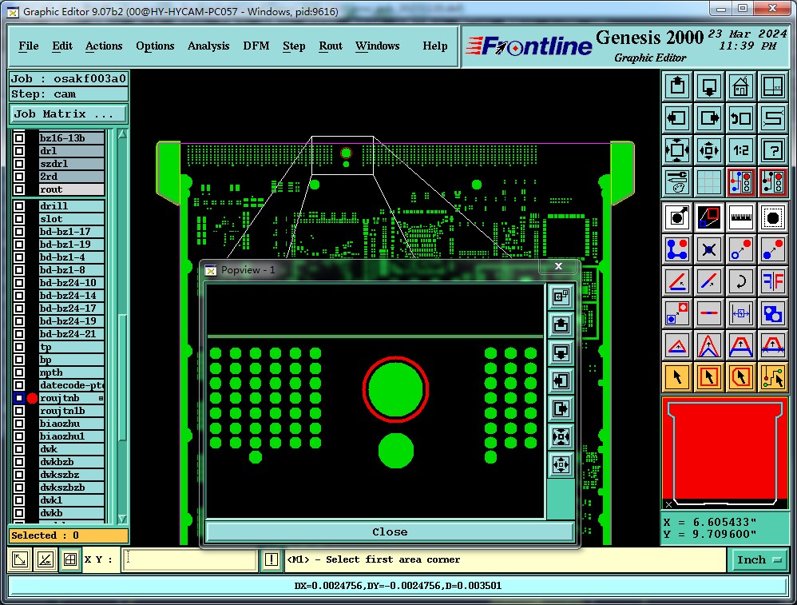The height and width of the screenshot is (605, 797).
Task: Click the Home view house icon
Action: tap(741, 86)
